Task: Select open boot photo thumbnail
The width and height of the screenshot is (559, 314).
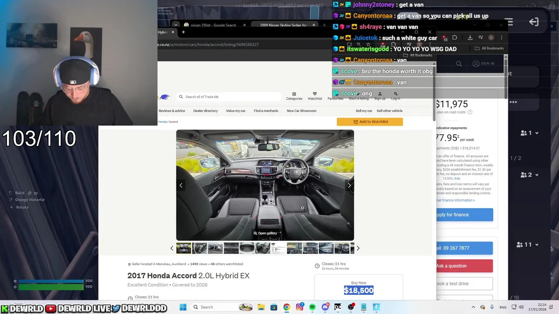Action: coord(247,248)
